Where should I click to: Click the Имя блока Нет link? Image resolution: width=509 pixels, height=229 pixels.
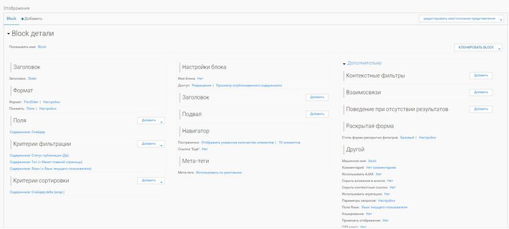coord(200,79)
